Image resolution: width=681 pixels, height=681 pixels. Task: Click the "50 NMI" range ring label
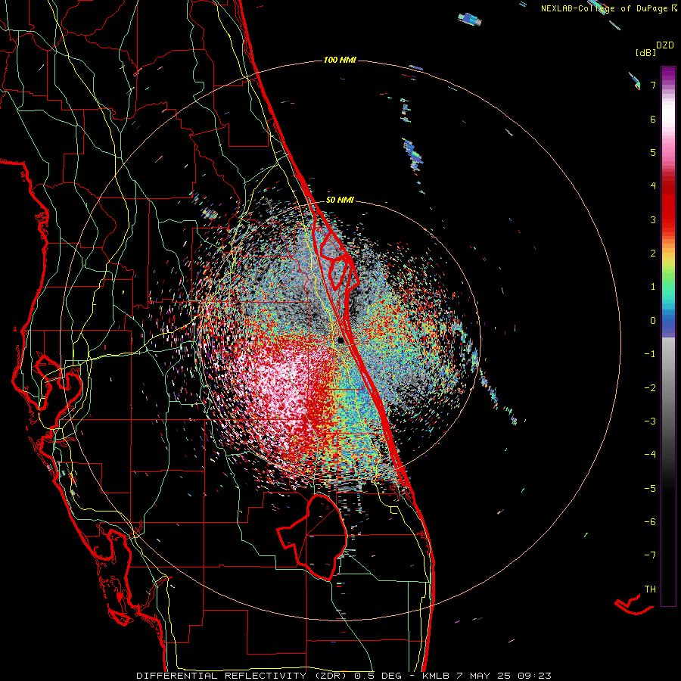[340, 200]
